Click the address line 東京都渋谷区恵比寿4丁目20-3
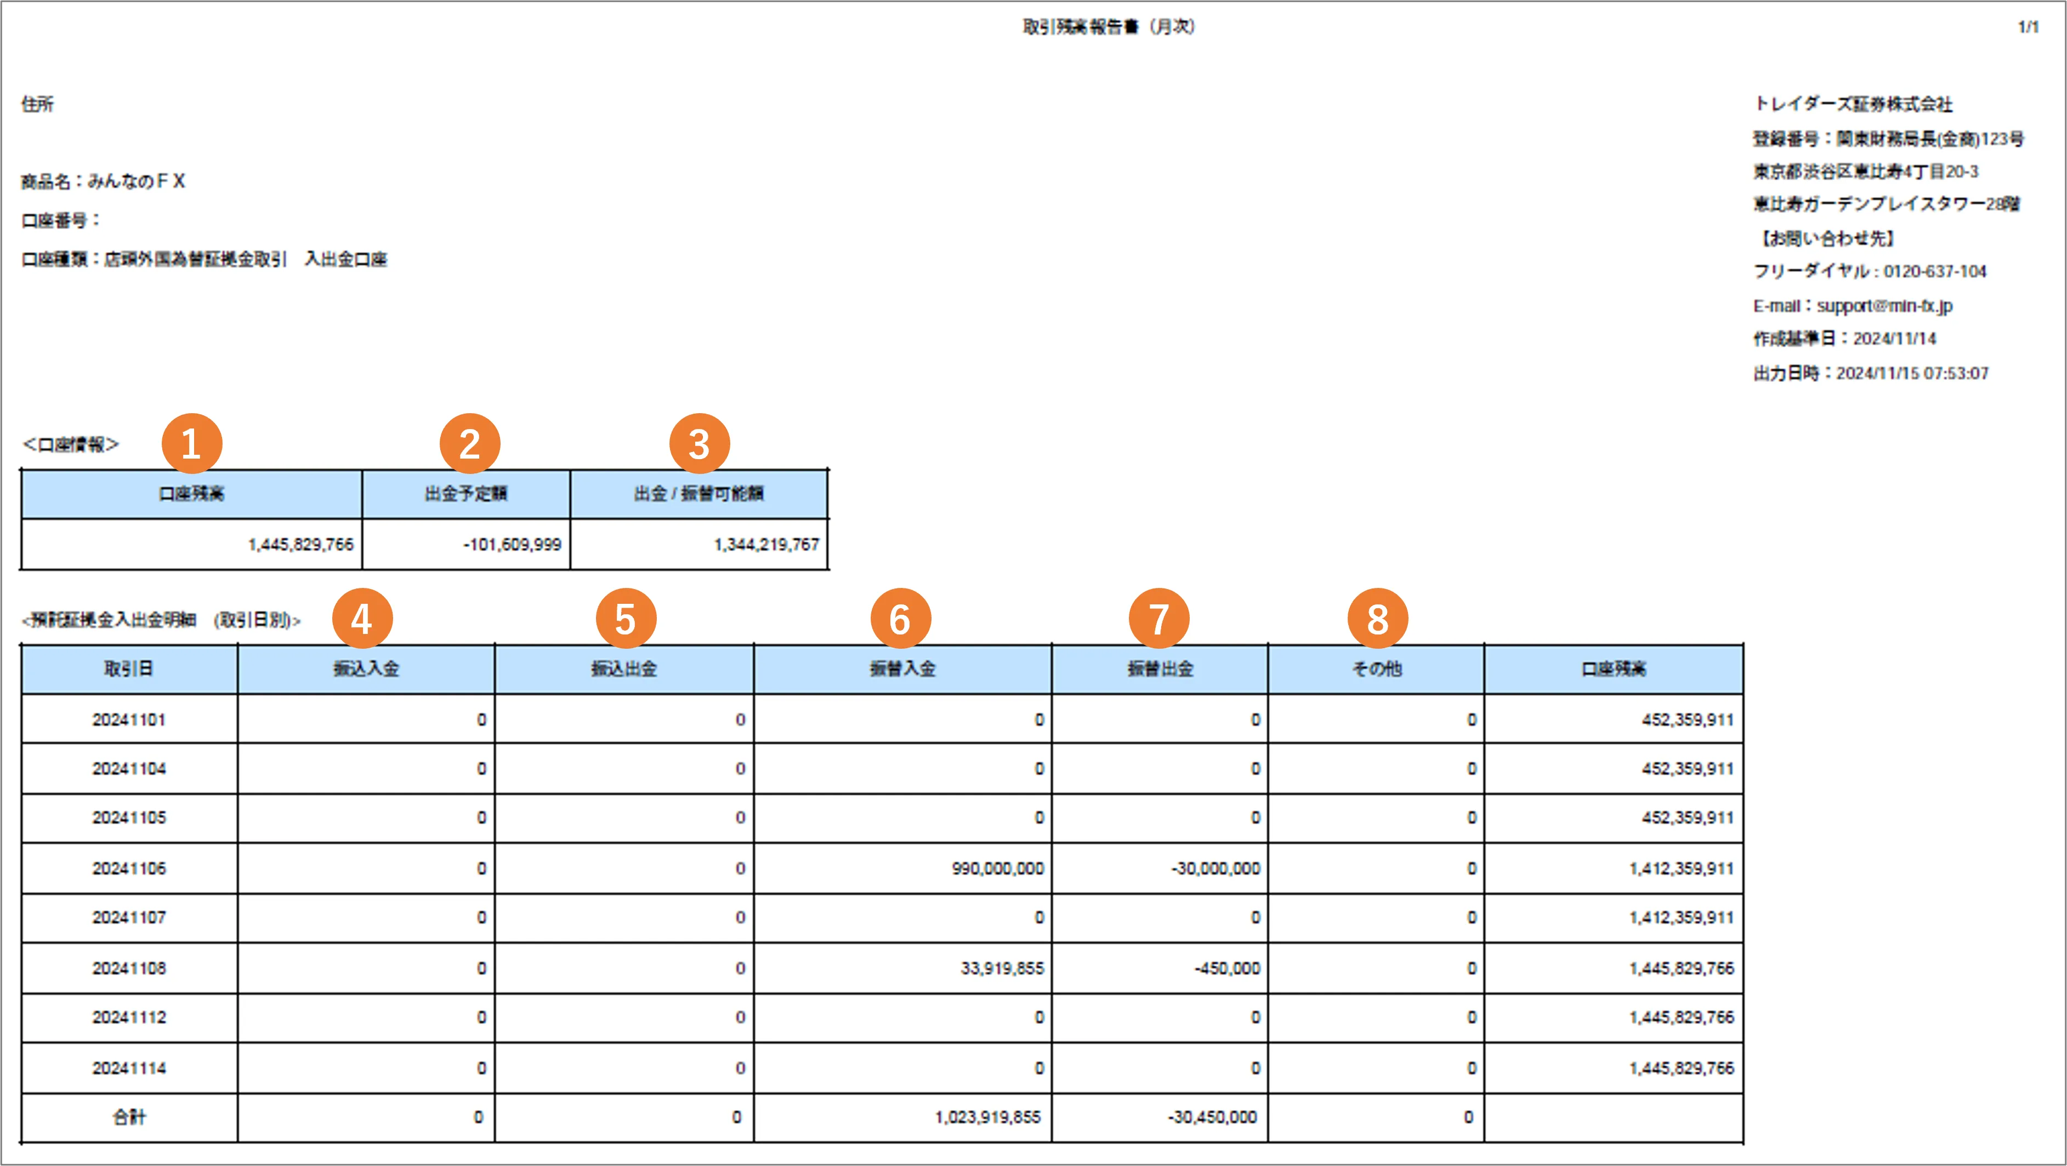 click(x=1866, y=171)
